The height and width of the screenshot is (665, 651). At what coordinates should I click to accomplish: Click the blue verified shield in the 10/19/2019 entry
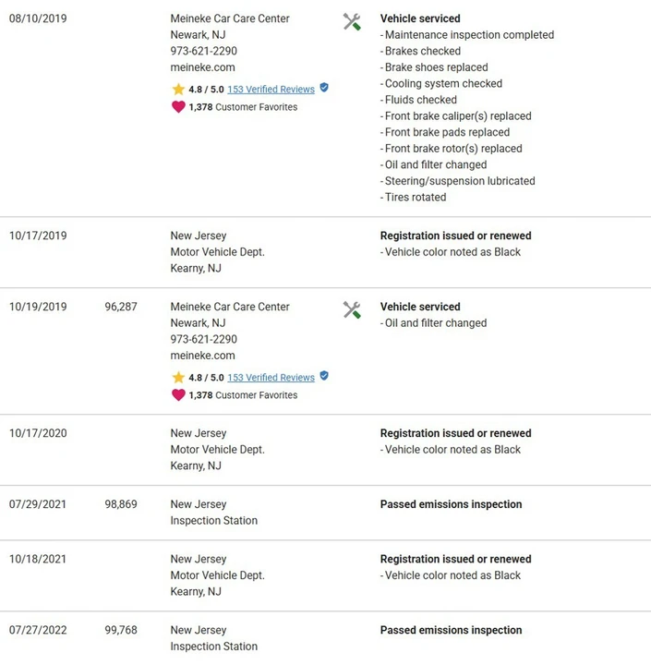[x=324, y=376]
